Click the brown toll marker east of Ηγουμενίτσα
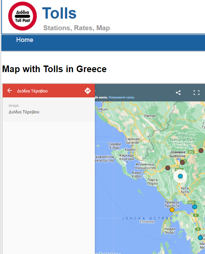Screen dimensions: 205x254 168,168
